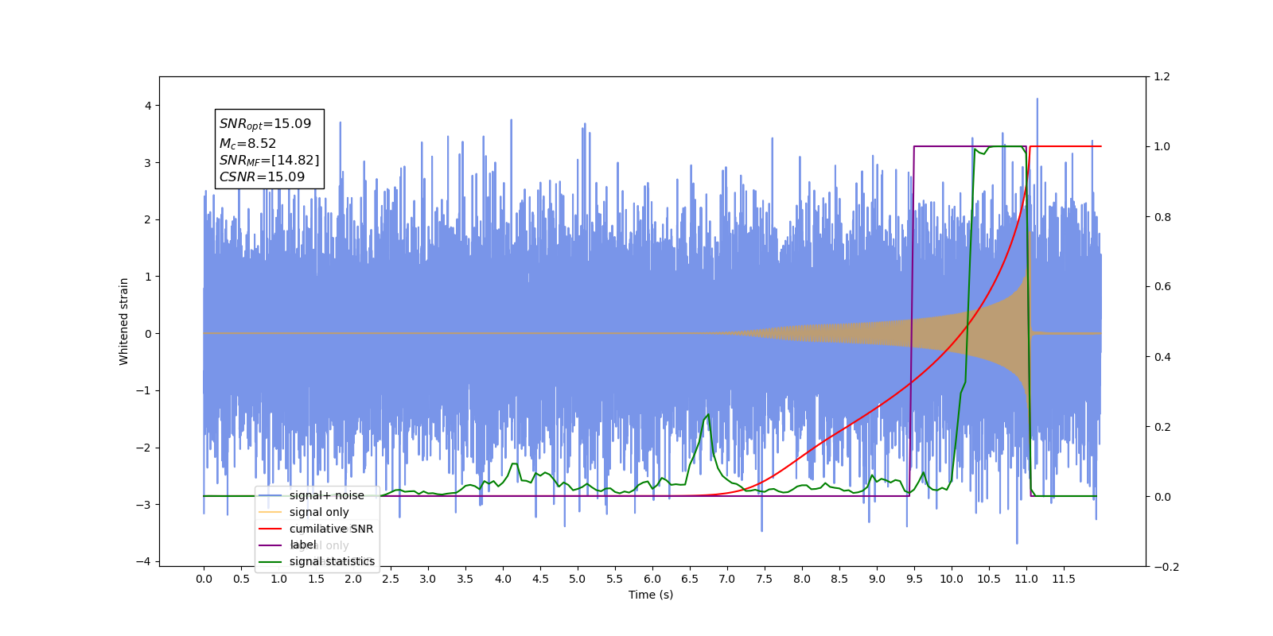Screen dimensions: 1273x636
Task: Click the red line swatch in legend
Action: pyautogui.click(x=271, y=529)
